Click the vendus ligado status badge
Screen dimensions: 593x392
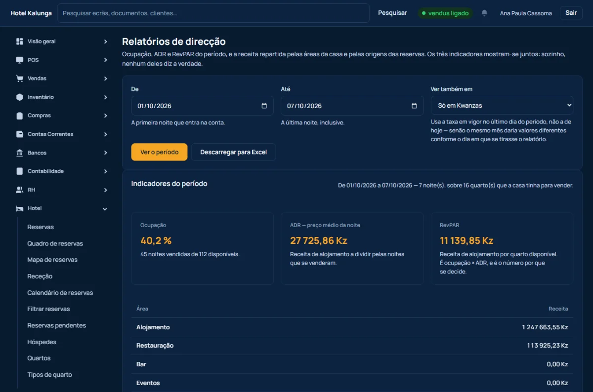445,13
